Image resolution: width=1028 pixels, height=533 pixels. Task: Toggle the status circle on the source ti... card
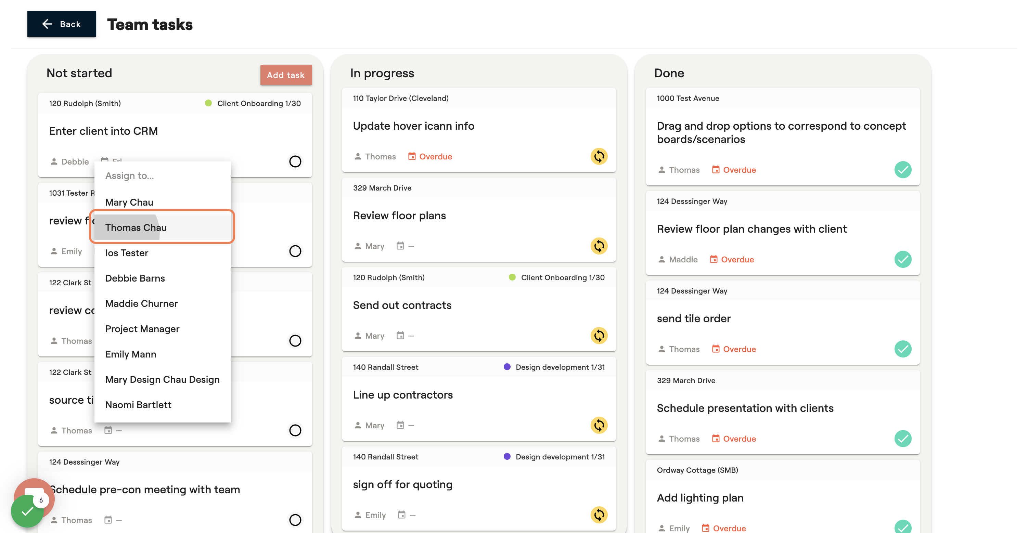[295, 430]
